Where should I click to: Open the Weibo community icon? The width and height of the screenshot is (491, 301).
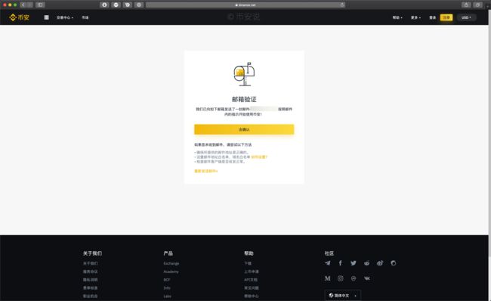pyautogui.click(x=380, y=263)
